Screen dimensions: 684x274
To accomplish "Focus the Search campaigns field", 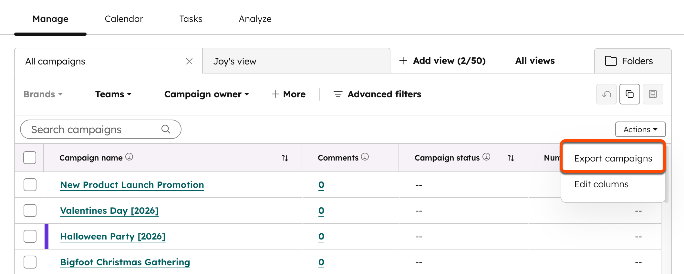I will pos(94,129).
